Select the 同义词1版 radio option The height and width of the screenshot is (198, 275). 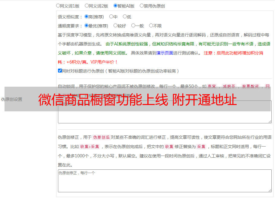[58, 6]
